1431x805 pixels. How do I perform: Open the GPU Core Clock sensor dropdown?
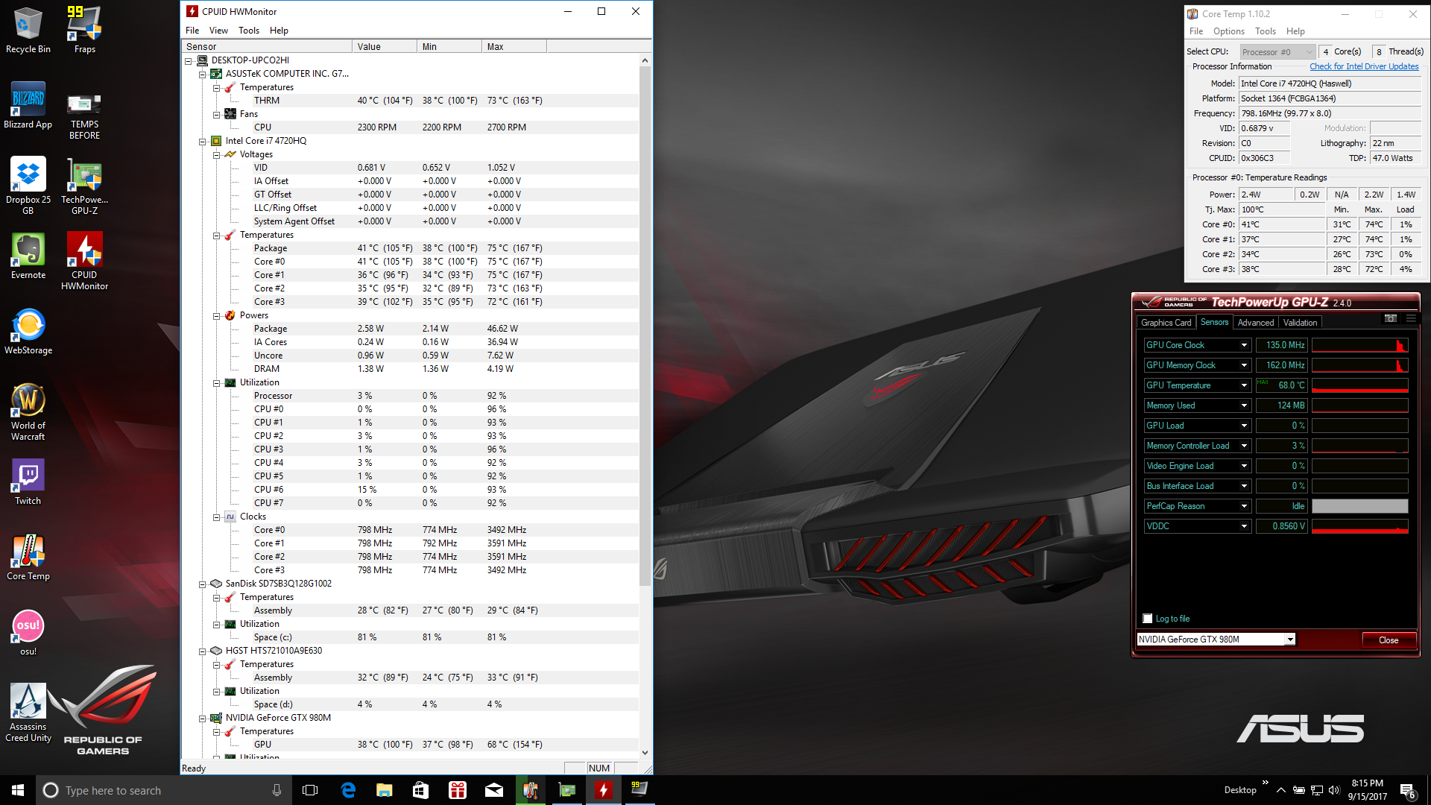tap(1244, 345)
